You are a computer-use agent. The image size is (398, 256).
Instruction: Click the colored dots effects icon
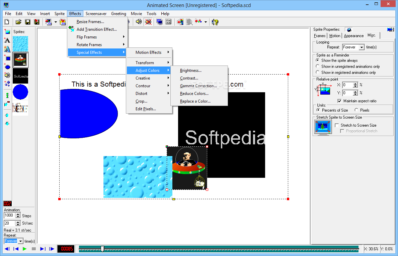pyautogui.click(x=198, y=22)
